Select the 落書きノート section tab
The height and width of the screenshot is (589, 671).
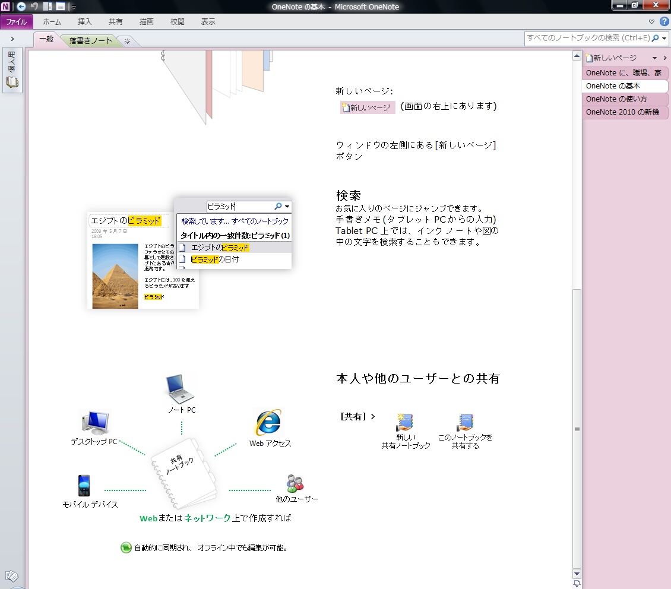pos(90,40)
